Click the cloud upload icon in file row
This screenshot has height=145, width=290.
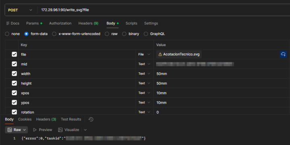(283, 54)
